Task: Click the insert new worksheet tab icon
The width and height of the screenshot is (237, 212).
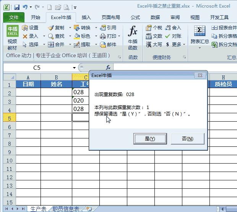Action: coord(89,209)
